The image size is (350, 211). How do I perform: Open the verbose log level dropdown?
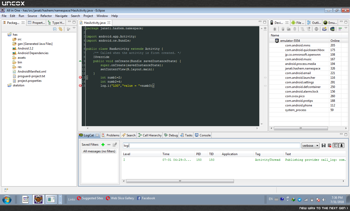tap(311, 146)
